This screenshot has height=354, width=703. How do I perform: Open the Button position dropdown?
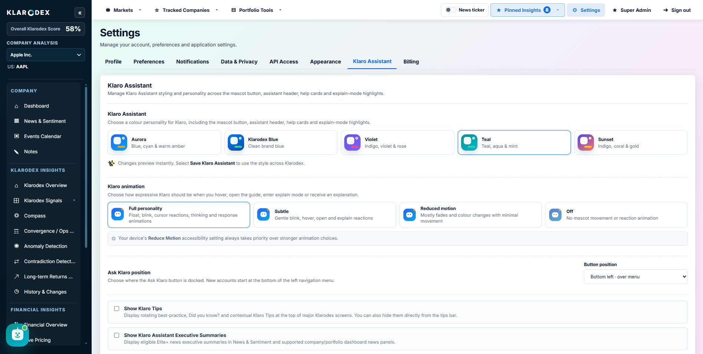(635, 277)
